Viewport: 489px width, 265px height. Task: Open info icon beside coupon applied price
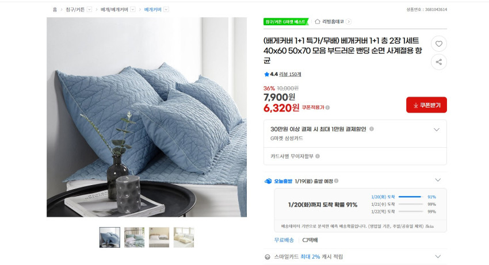click(x=327, y=107)
